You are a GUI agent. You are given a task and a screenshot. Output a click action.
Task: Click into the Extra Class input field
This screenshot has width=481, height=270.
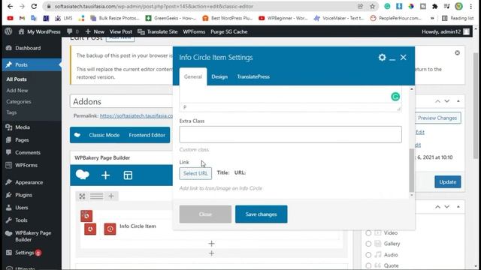point(291,134)
